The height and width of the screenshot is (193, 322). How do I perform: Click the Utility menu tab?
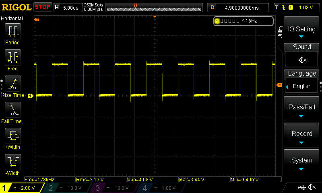(x=280, y=32)
